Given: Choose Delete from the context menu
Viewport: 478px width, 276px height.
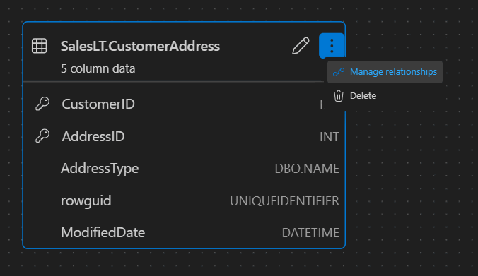Looking at the screenshot, I should pos(385,96).
